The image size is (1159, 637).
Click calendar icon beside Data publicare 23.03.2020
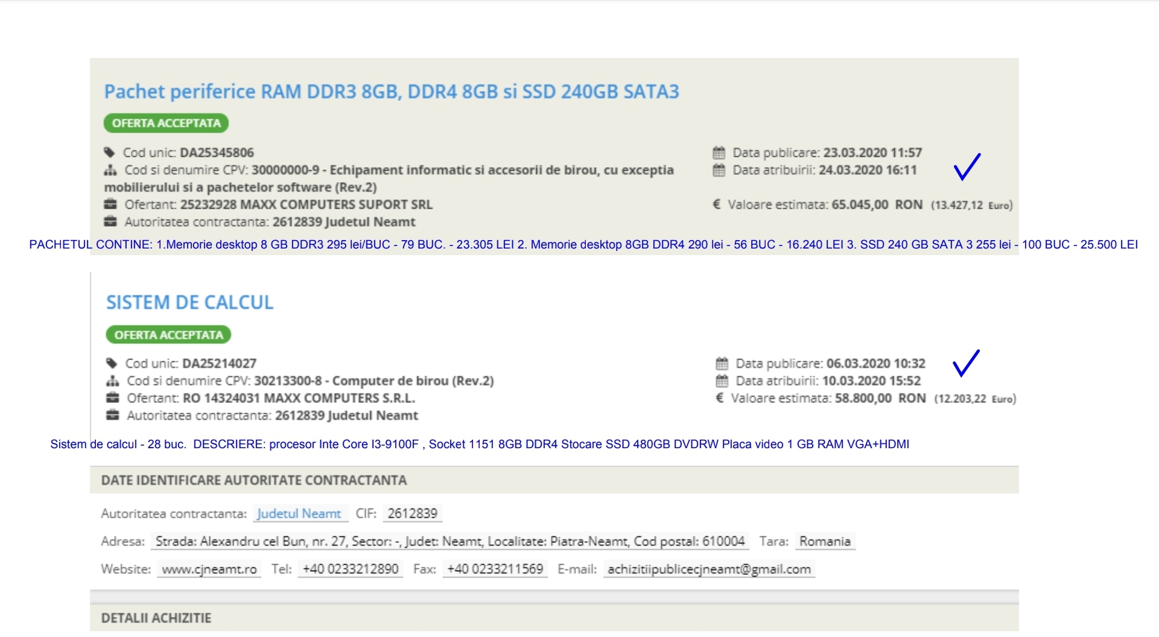point(719,153)
